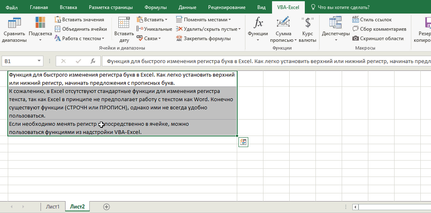Click Скриншот области camera button
This screenshot has height=213, width=431.
point(378,39)
